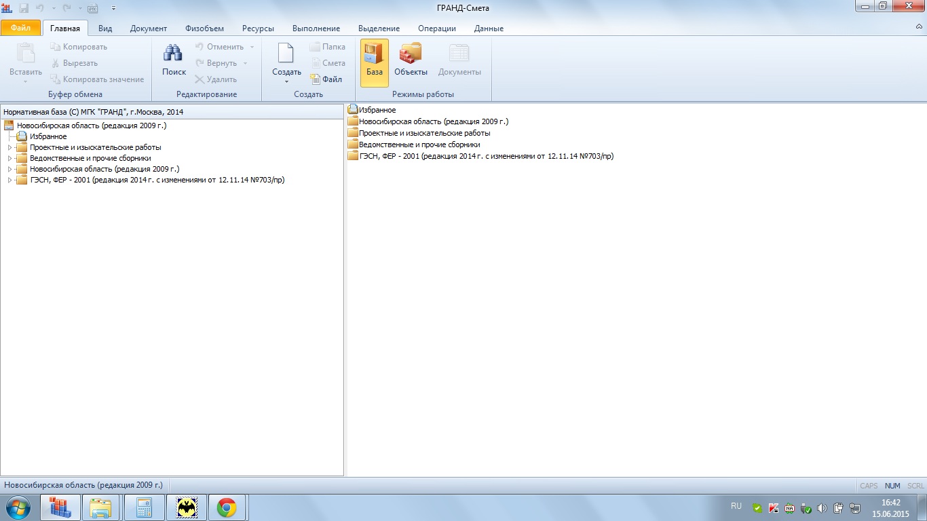This screenshot has height=521, width=927.
Task: Click the Вставить clipboard paste icon
Action: pyautogui.click(x=25, y=53)
